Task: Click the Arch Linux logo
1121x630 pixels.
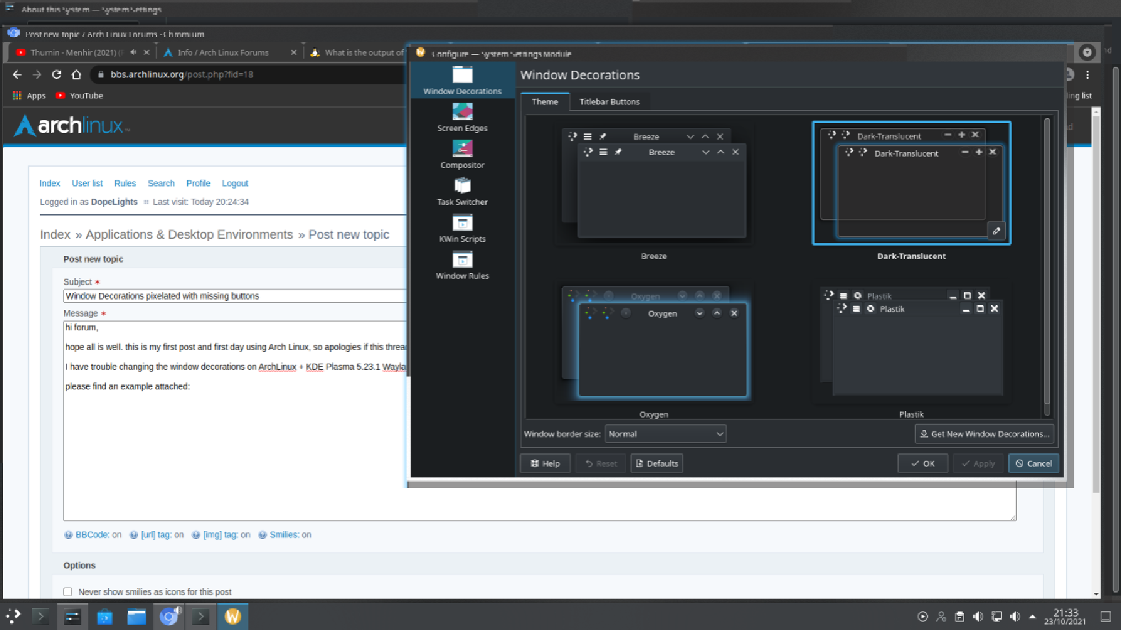Action: tap(72, 126)
